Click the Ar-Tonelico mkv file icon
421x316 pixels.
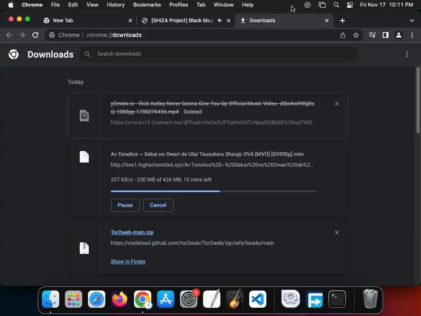pos(84,157)
